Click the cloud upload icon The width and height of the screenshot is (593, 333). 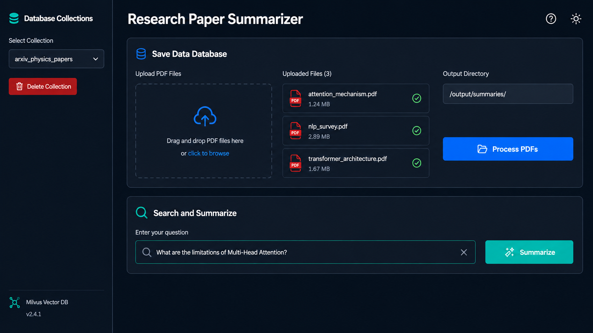click(205, 116)
